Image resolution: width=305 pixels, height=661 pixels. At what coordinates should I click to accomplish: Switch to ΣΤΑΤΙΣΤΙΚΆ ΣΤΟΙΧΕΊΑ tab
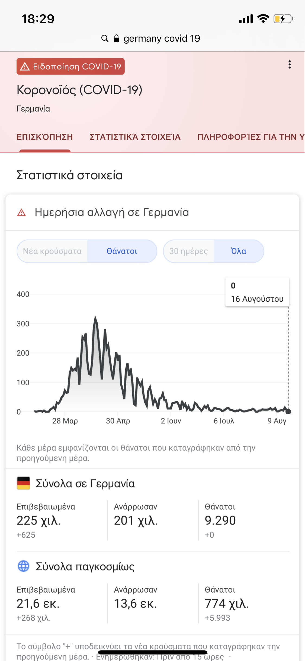[x=135, y=137]
